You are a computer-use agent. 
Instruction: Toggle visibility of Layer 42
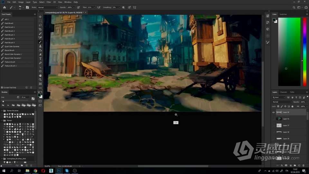point(273,112)
